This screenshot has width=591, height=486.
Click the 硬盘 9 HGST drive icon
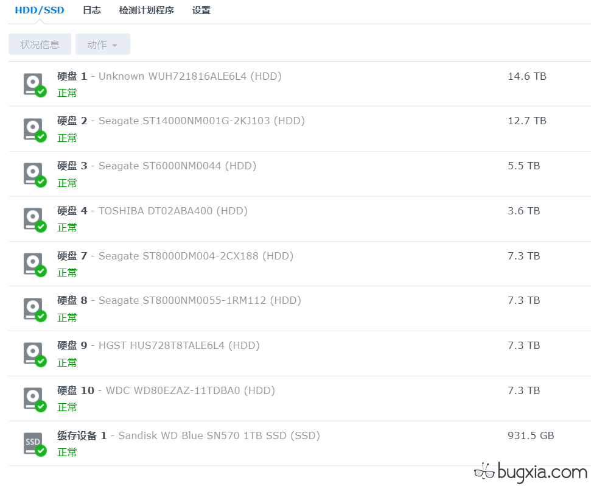(33, 354)
